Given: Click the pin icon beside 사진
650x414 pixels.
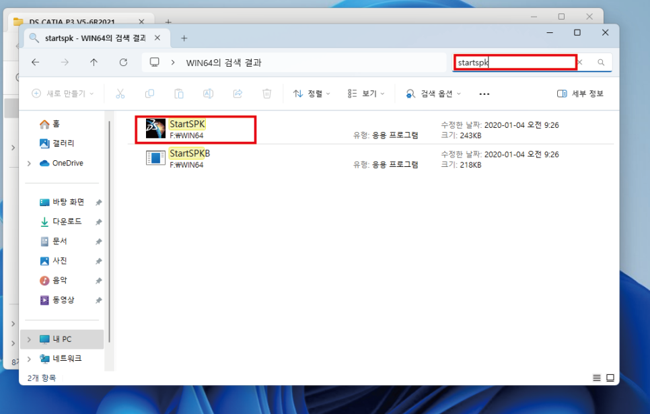Looking at the screenshot, I should click(99, 261).
